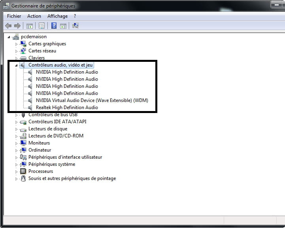This screenshot has height=228, width=285.
Task: Select Lecteurs de disque label
Action: (x=48, y=129)
